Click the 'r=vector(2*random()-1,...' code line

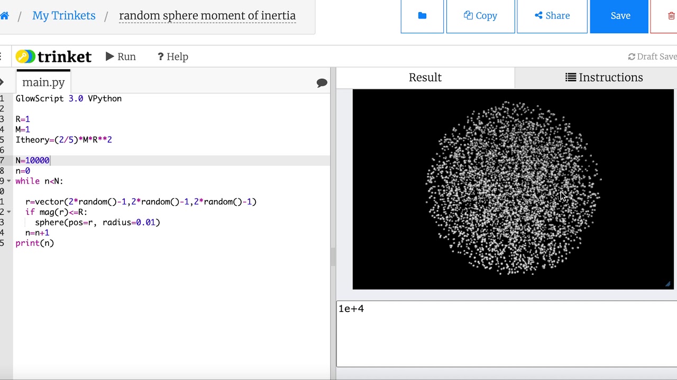click(141, 202)
